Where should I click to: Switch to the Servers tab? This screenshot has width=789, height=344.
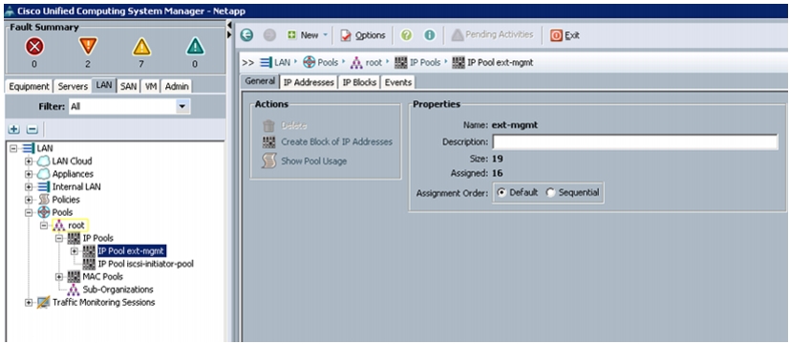[x=73, y=86]
